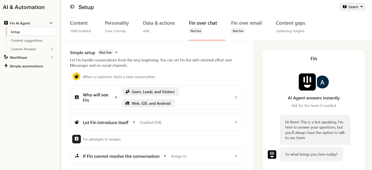Click the Tone: Friendly text
Viewport: 372px width, 170px height.
pyautogui.click(x=115, y=31)
